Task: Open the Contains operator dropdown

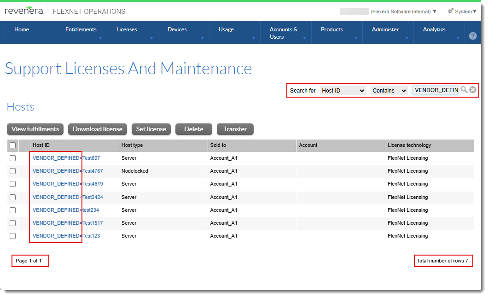Action: point(389,91)
